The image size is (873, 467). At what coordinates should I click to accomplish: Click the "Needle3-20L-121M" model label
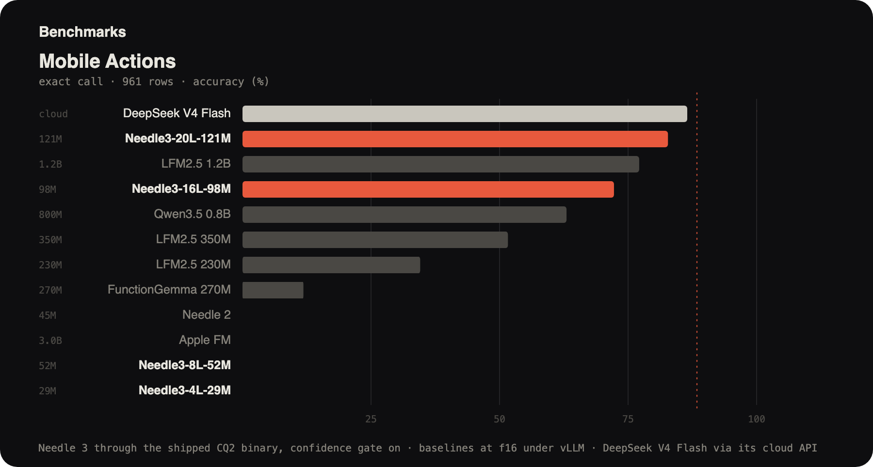(x=178, y=139)
